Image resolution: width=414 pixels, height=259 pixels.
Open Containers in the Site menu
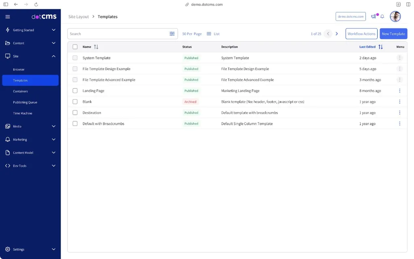click(21, 91)
